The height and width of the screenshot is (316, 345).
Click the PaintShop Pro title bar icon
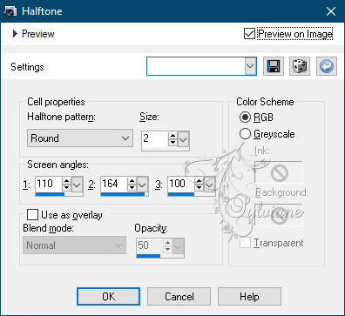tap(10, 11)
